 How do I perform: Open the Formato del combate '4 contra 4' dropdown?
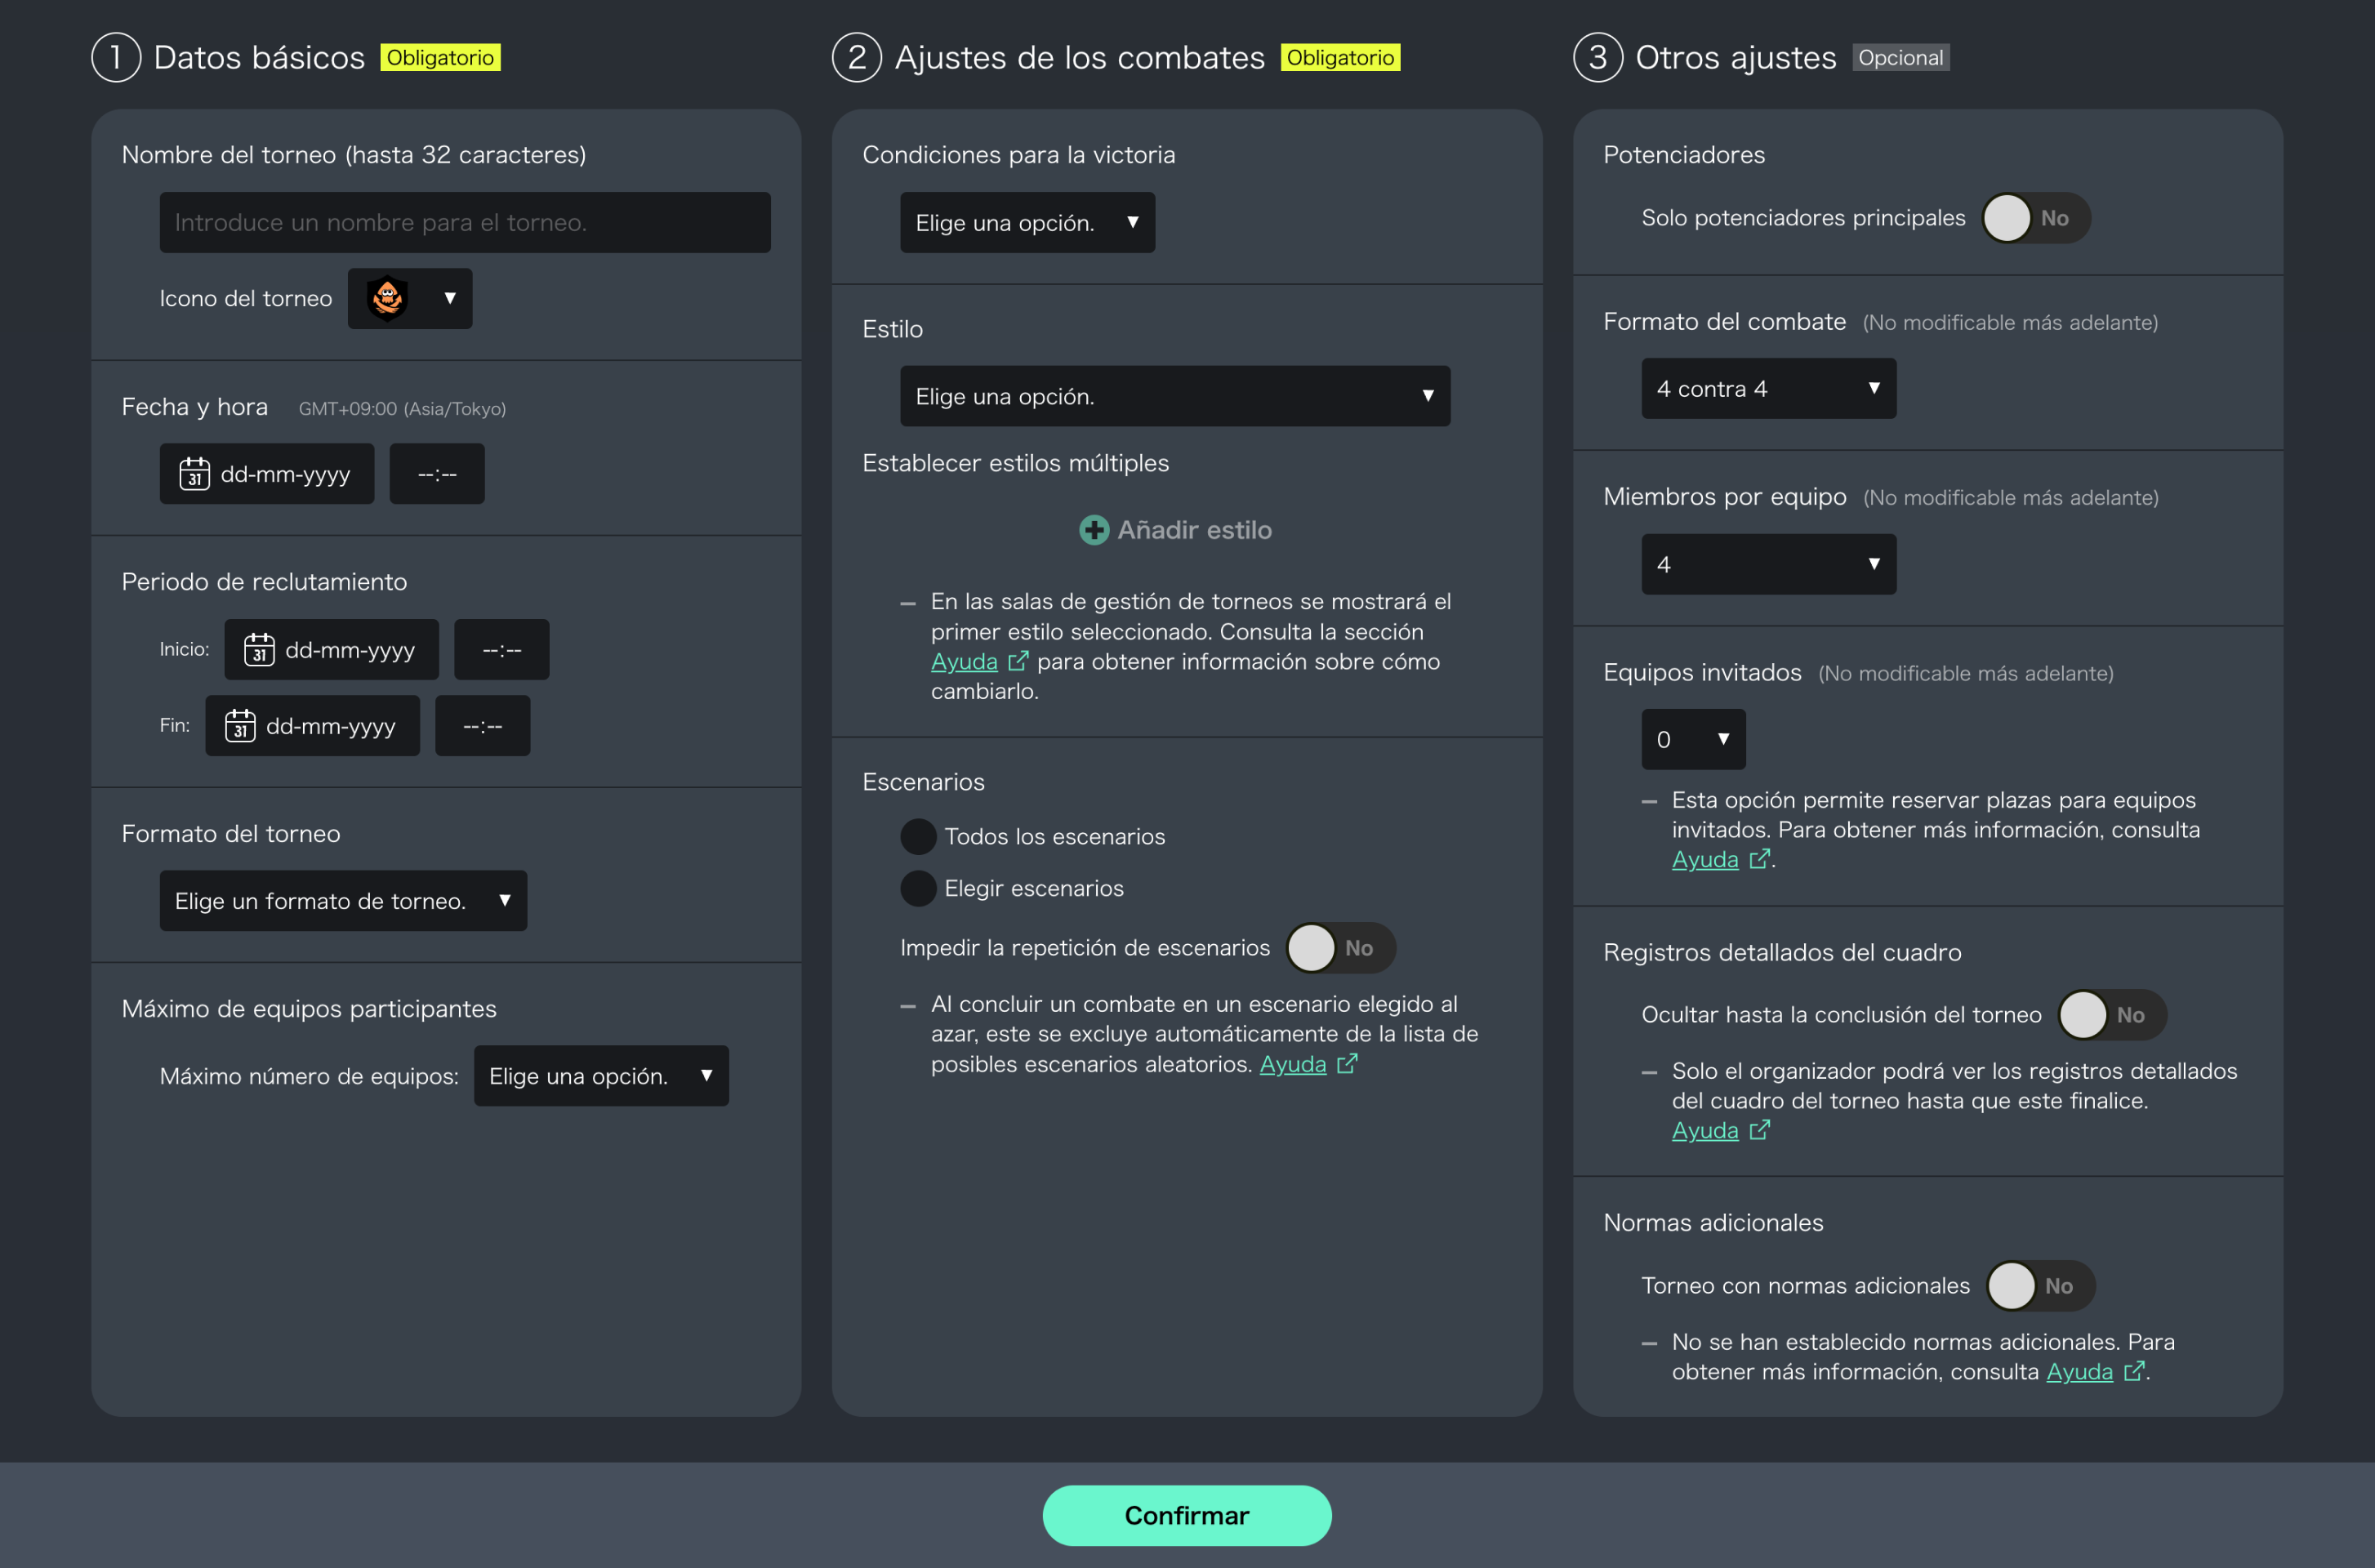tap(1769, 389)
